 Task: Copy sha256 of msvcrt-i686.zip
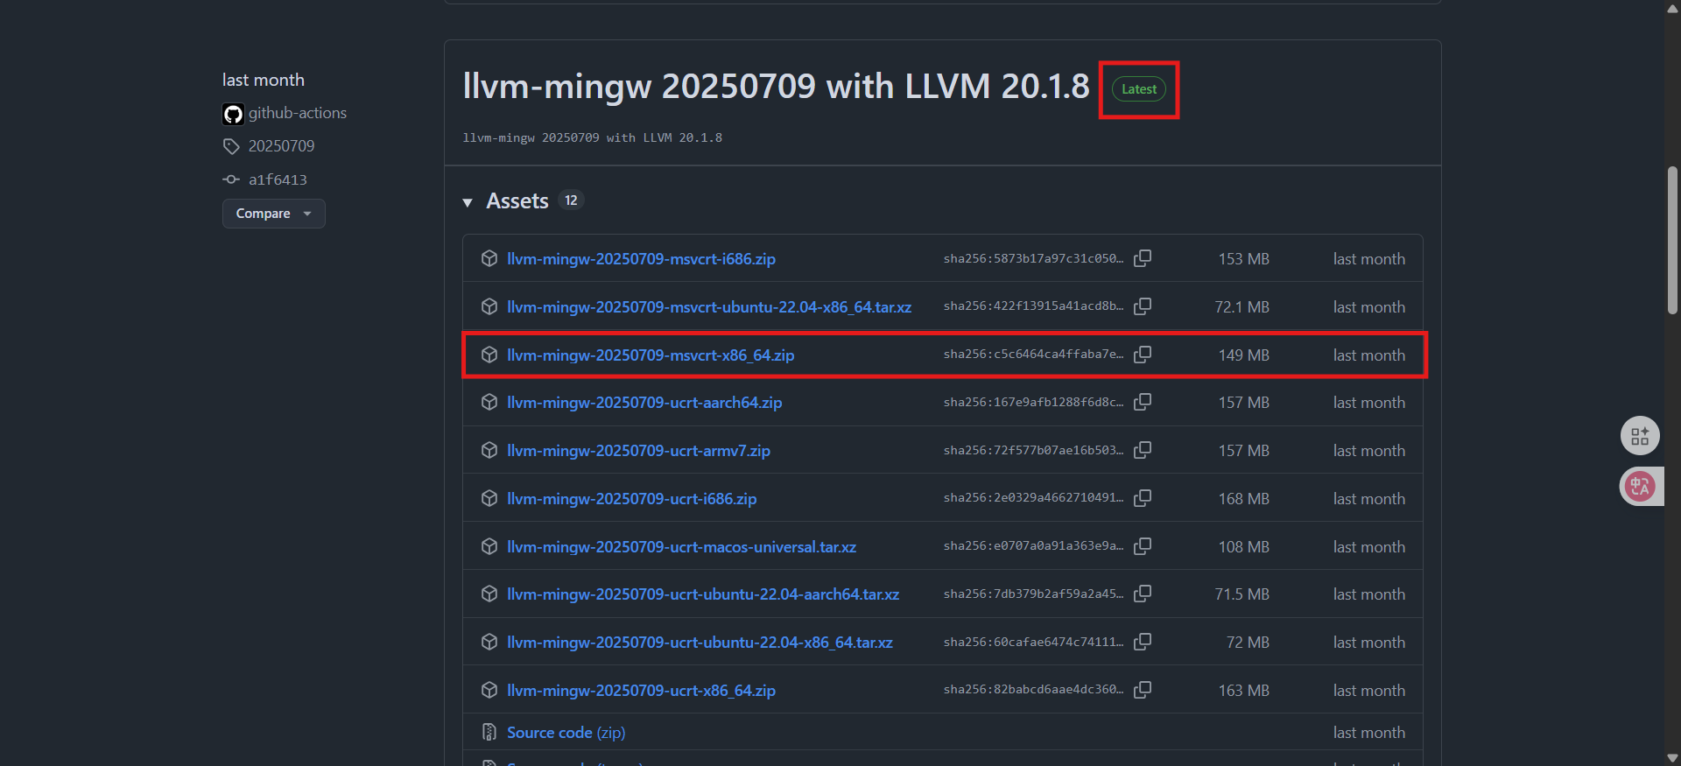point(1143,258)
